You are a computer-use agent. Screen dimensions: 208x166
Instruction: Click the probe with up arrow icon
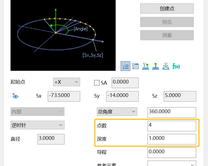(145, 66)
